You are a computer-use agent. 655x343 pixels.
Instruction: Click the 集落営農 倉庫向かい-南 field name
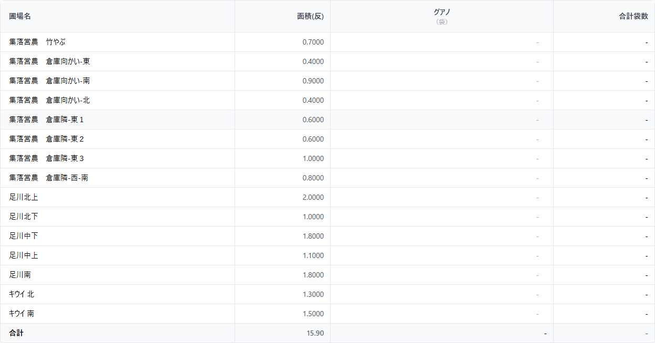(x=49, y=81)
